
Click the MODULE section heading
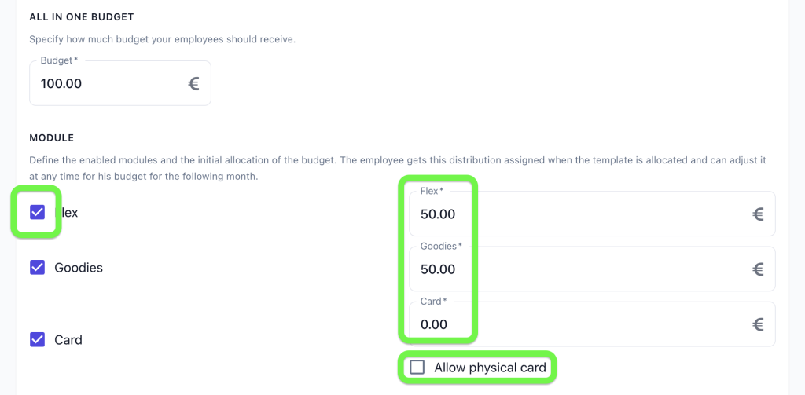point(52,138)
